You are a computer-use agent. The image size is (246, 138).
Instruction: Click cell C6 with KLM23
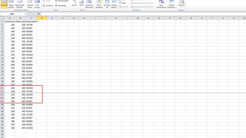pos(31,38)
